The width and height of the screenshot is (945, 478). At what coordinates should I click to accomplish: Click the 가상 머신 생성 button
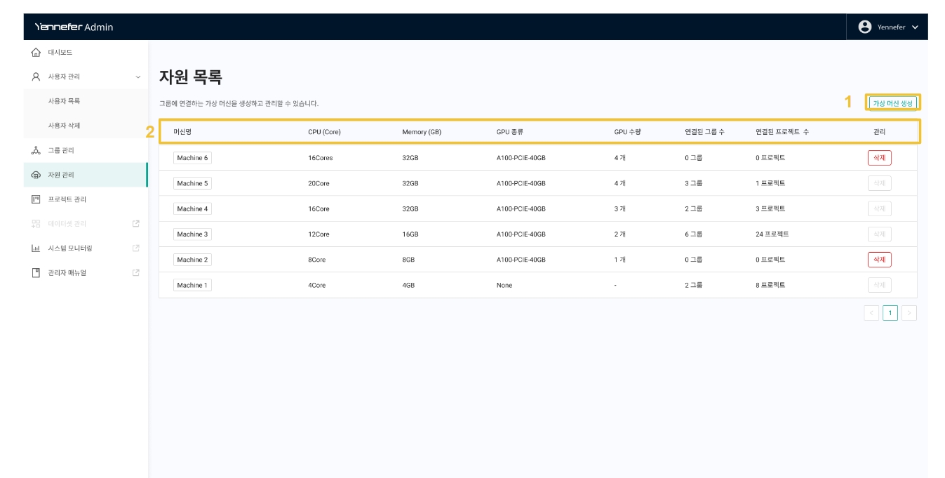(x=892, y=103)
